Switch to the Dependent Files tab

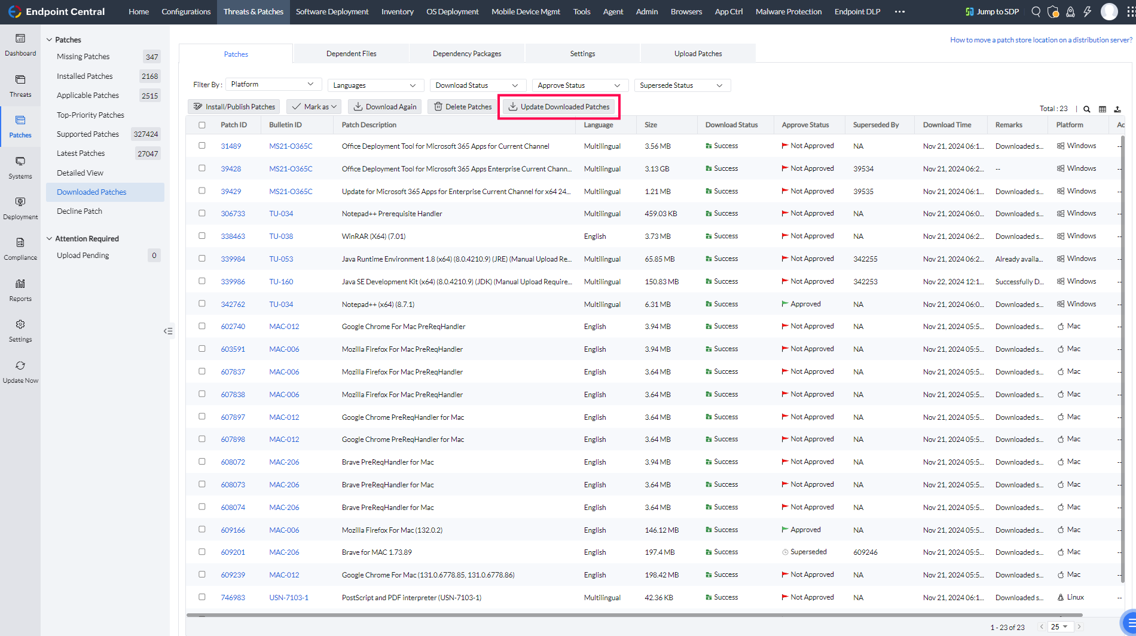(x=352, y=54)
